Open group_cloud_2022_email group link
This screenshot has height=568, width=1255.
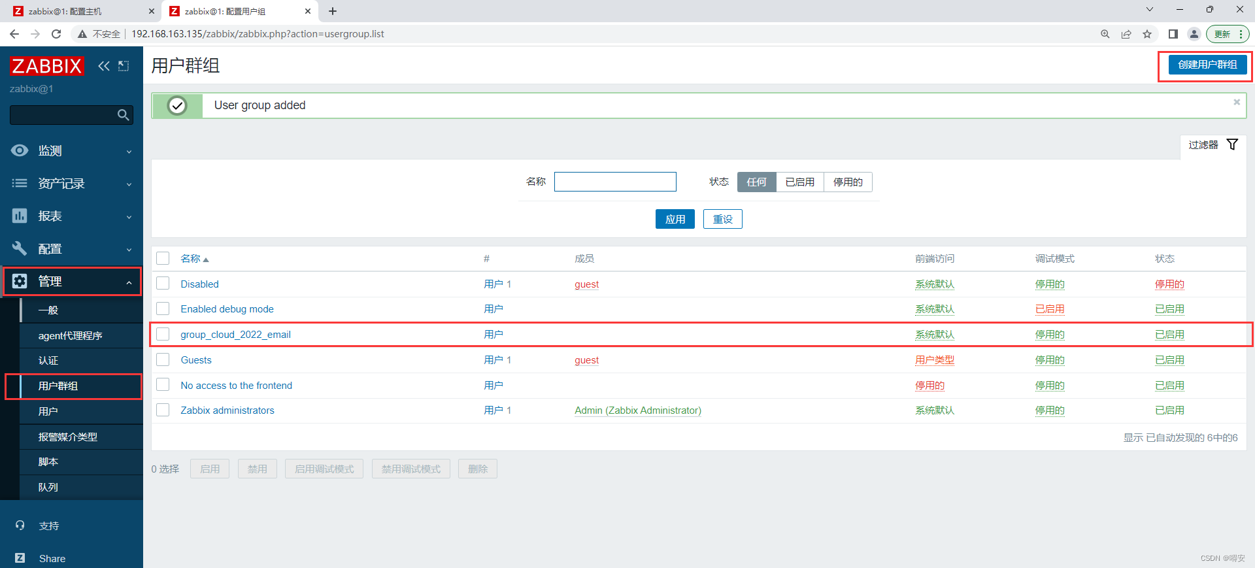(x=235, y=335)
